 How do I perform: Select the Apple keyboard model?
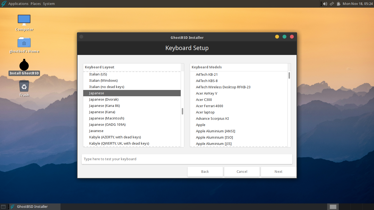tap(200, 125)
